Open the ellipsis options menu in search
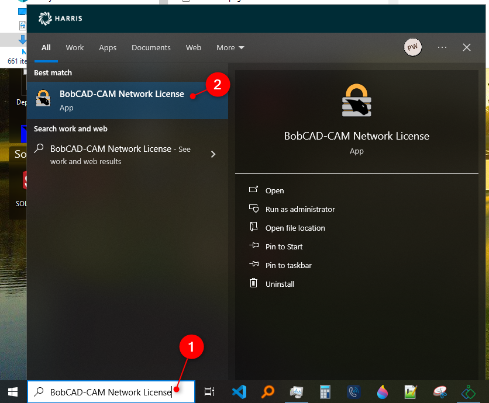The height and width of the screenshot is (403, 489). pyautogui.click(x=442, y=47)
